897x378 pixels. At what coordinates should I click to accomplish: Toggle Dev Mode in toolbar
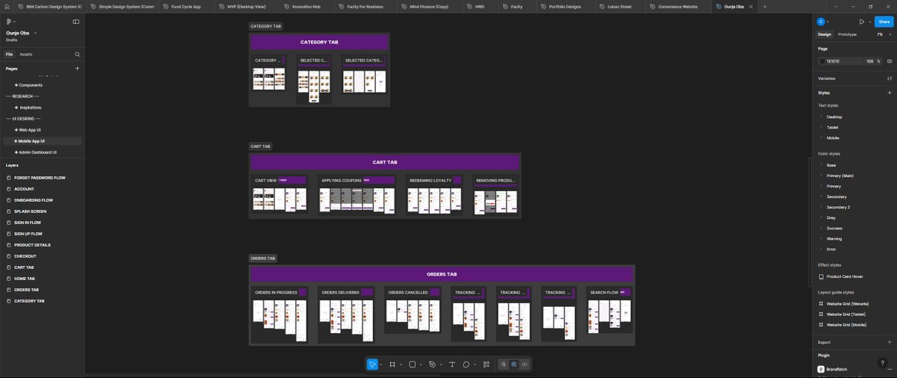pyautogui.click(x=525, y=365)
